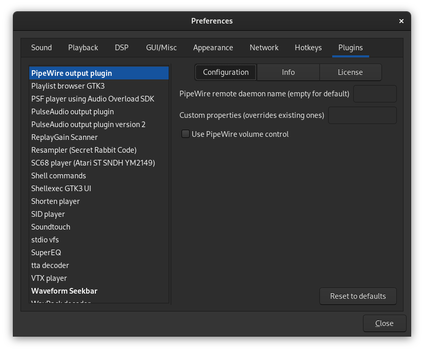Open the Hotkeys tab
Viewport: 424px width, 351px height.
[x=308, y=48]
